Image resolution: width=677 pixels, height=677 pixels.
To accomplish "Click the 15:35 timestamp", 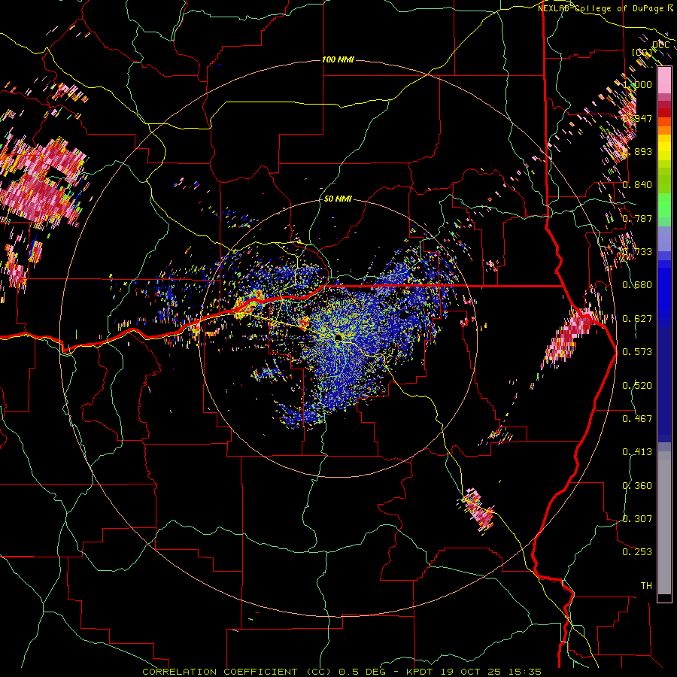I will (524, 672).
